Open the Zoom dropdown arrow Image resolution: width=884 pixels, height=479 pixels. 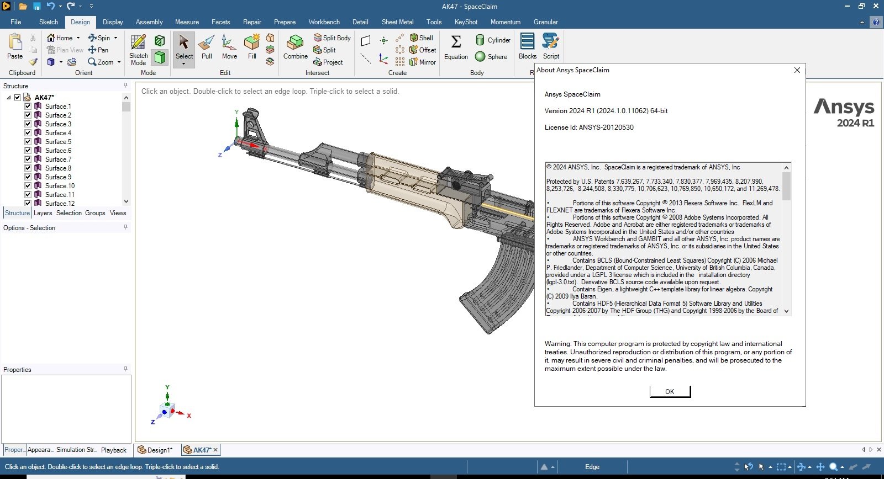[x=119, y=62]
